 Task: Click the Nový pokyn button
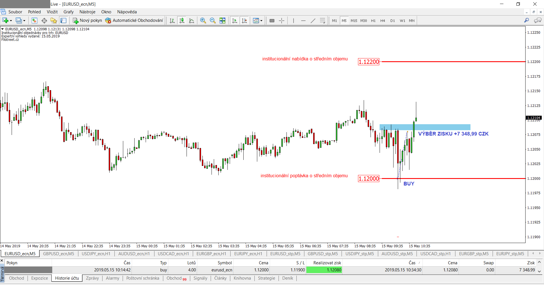pyautogui.click(x=87, y=20)
